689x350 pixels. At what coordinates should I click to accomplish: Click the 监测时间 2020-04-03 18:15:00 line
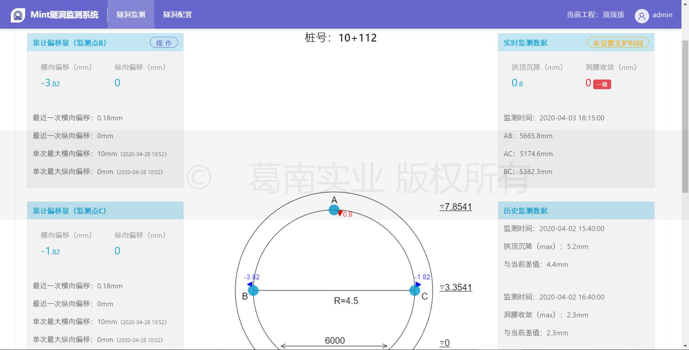click(x=554, y=118)
